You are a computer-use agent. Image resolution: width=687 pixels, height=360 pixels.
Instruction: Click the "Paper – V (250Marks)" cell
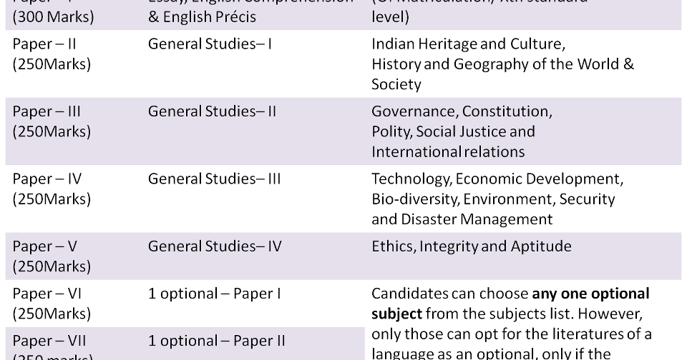click(x=52, y=256)
